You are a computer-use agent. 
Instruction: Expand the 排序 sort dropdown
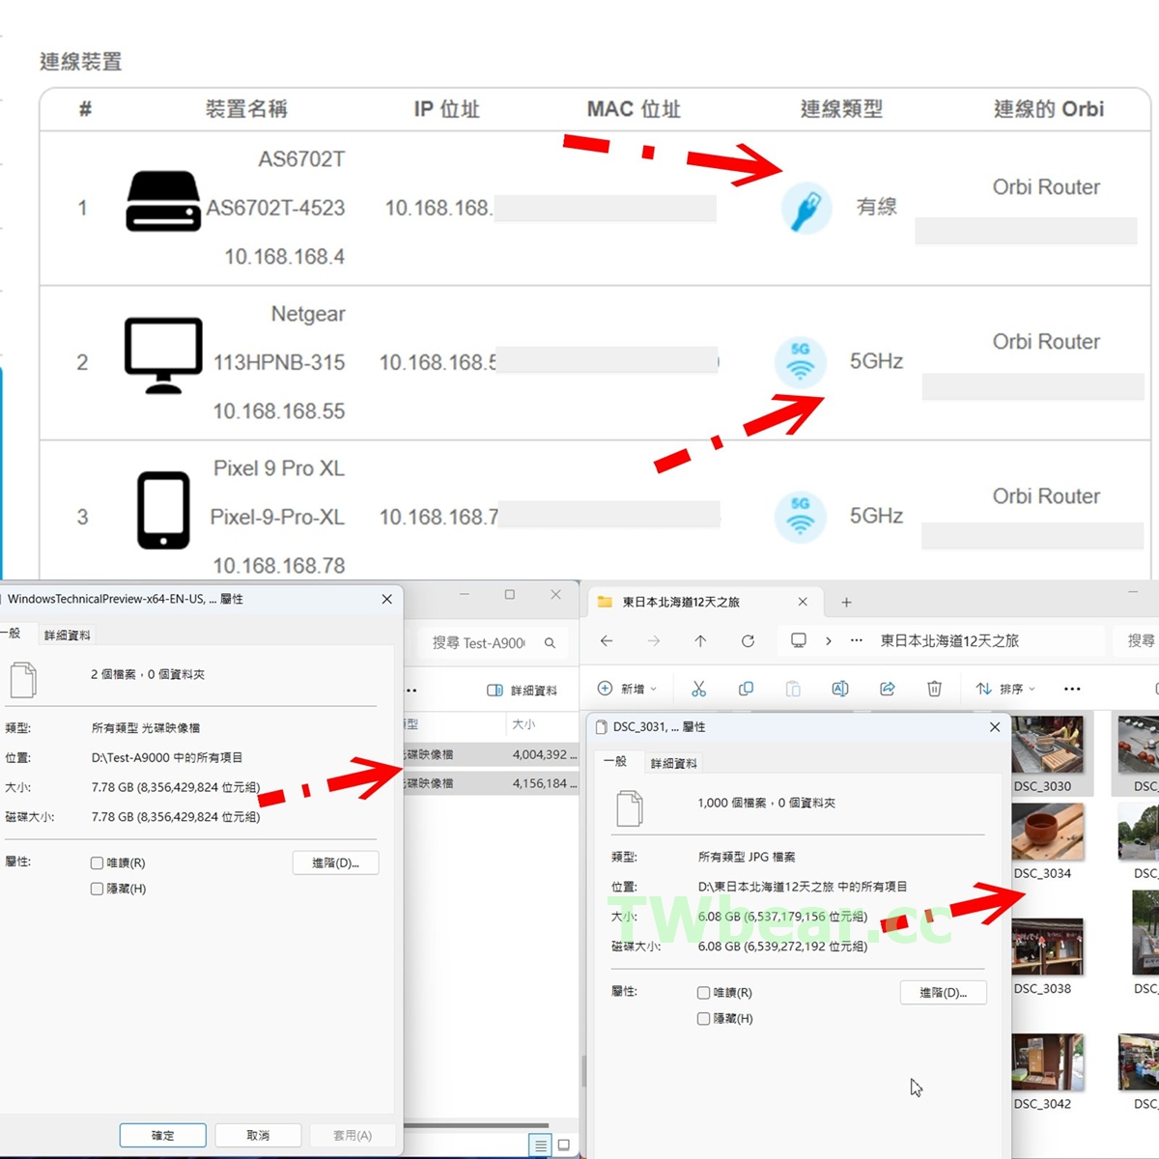click(1005, 689)
